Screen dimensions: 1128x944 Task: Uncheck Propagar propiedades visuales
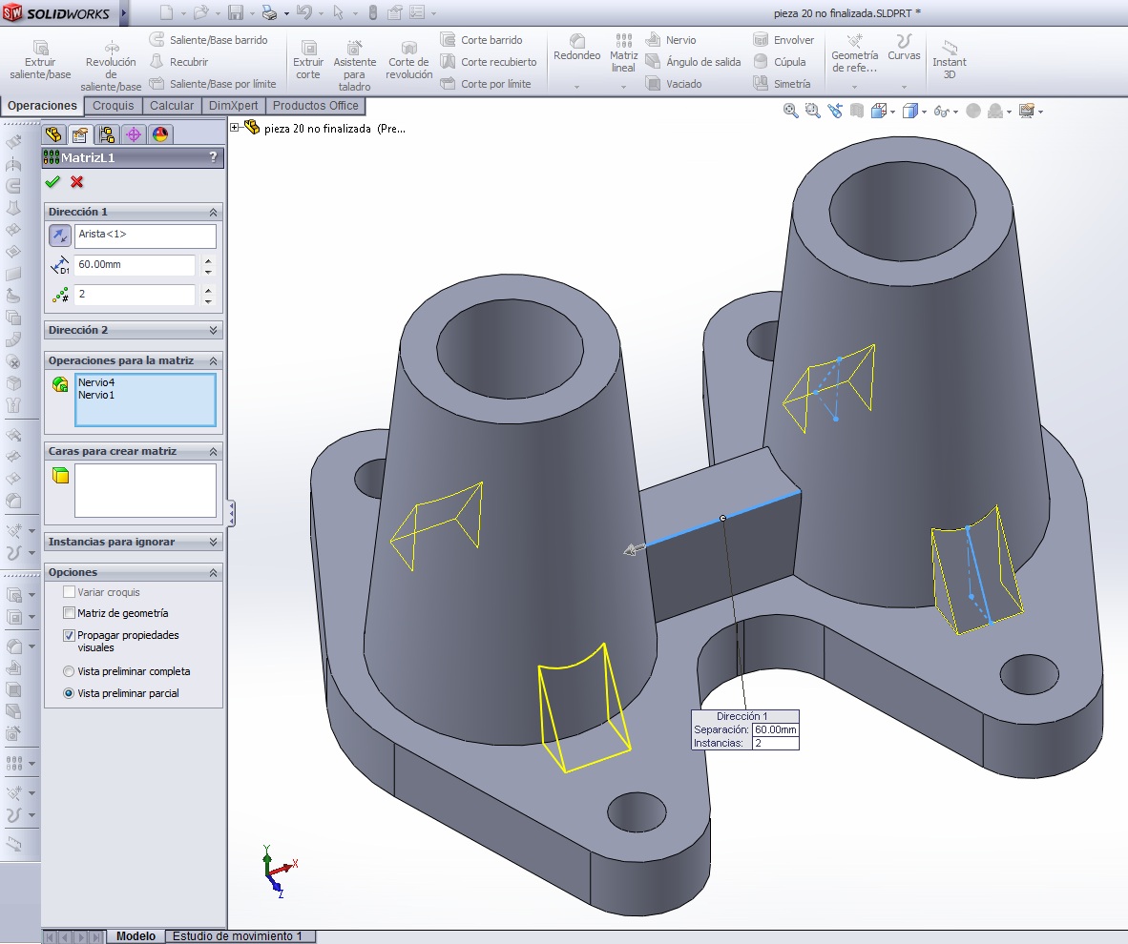click(69, 635)
